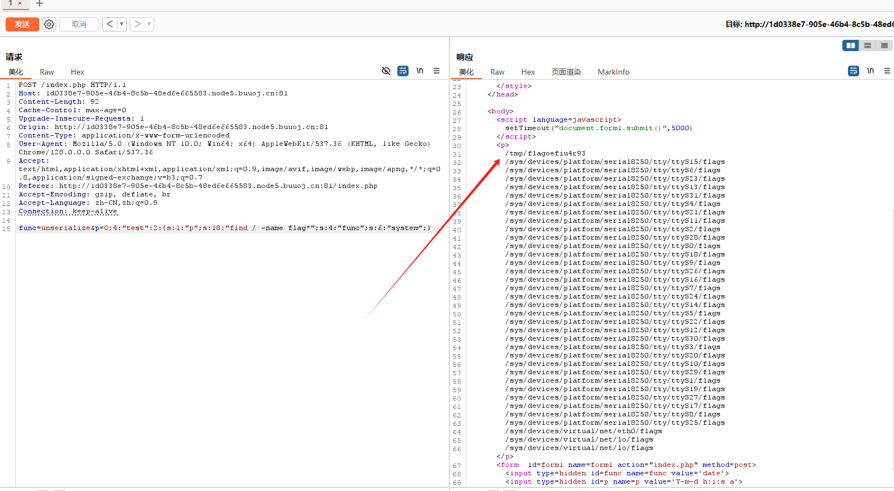Switch response view to Hex tab
The height and width of the screenshot is (491, 894).
point(528,72)
